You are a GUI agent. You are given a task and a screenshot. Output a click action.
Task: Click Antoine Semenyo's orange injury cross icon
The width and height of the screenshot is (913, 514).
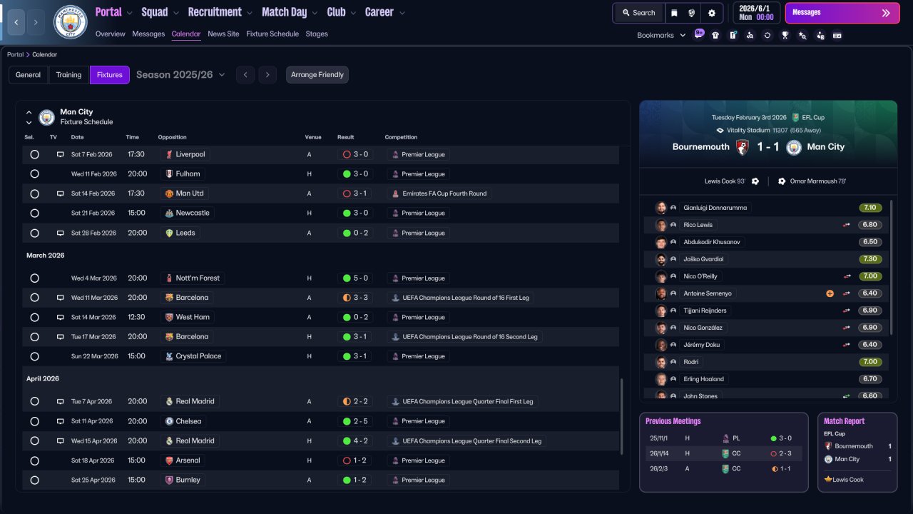click(x=830, y=293)
